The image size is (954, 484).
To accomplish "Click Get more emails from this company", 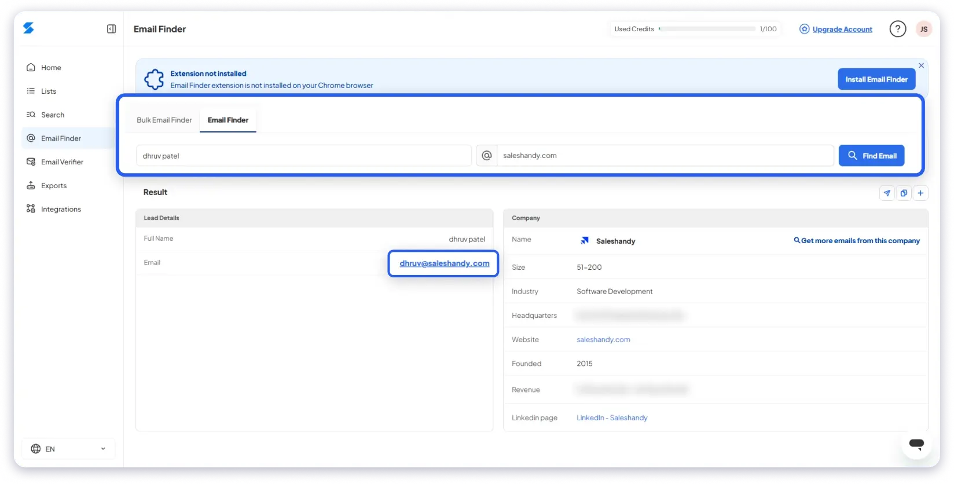I will point(857,241).
